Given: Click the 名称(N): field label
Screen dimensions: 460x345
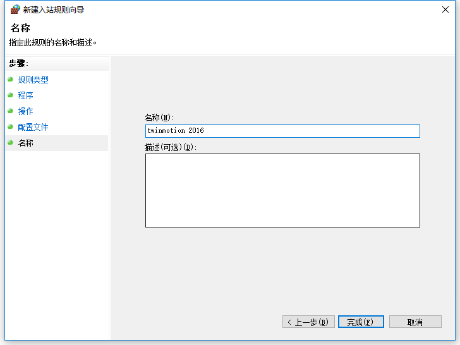Looking at the screenshot, I should [159, 118].
